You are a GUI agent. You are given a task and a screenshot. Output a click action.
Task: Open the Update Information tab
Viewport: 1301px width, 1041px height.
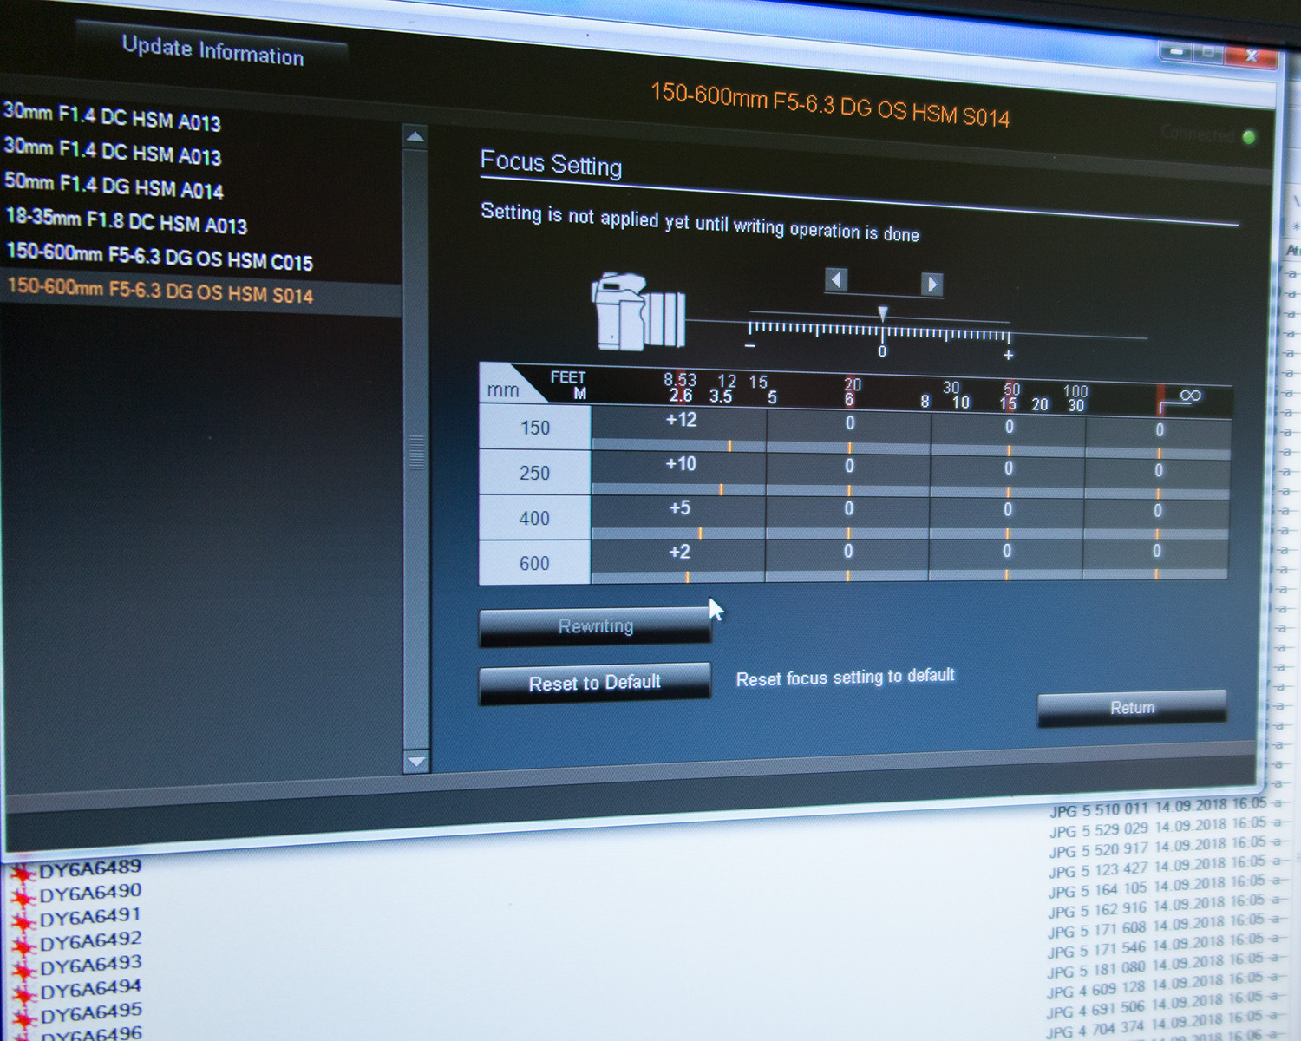212,50
